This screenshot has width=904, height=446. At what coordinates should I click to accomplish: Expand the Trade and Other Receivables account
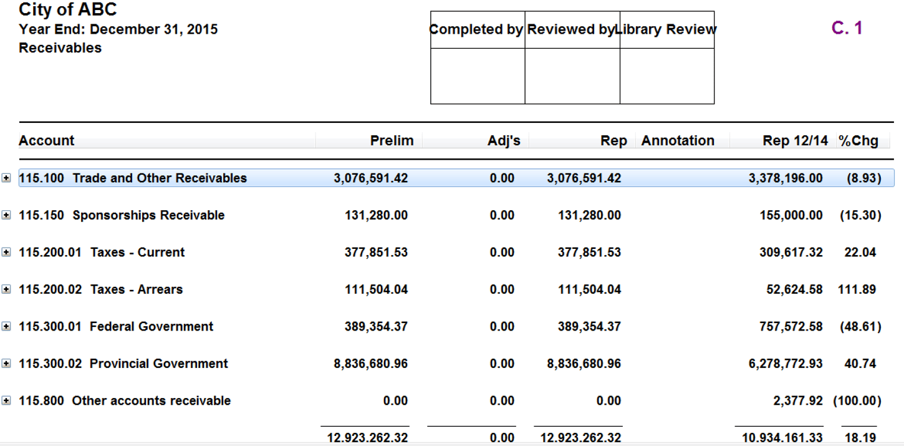click(6, 178)
